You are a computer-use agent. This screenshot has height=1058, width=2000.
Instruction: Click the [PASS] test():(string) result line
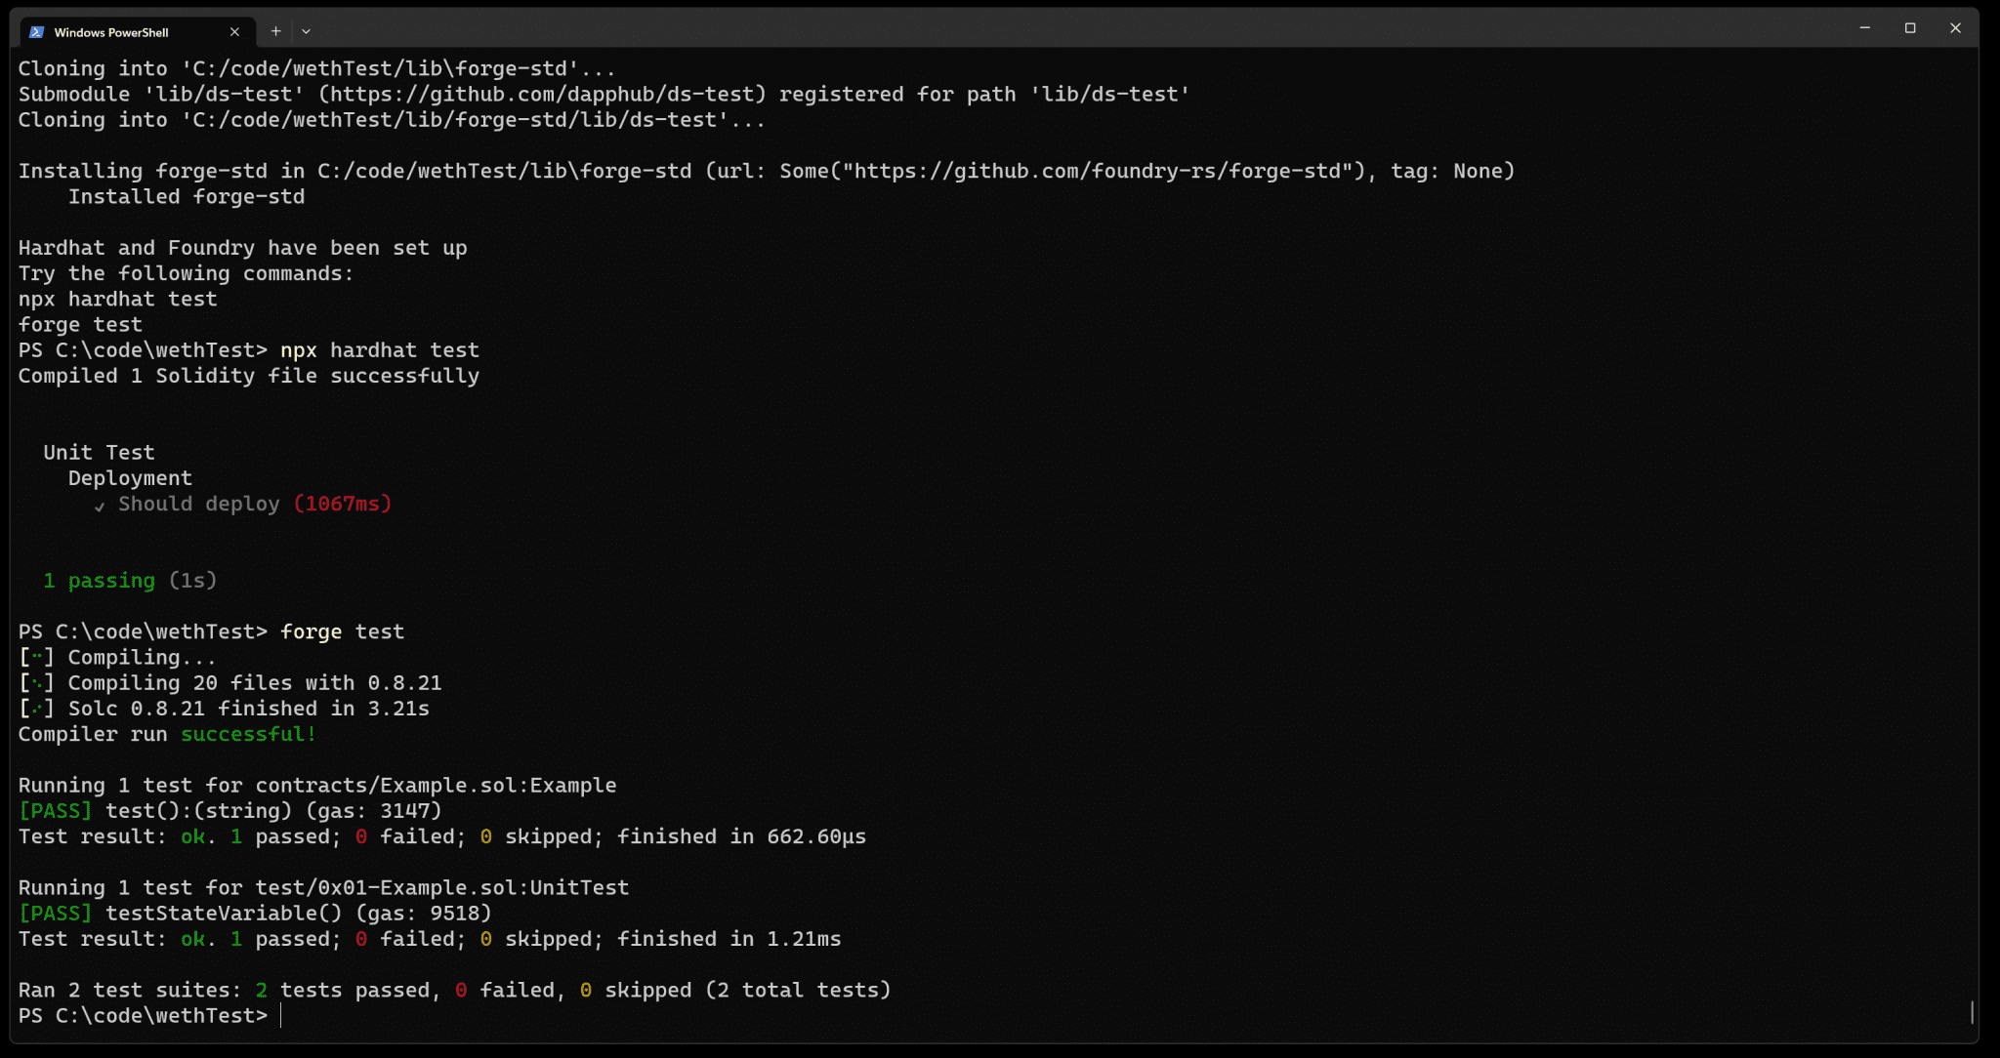(229, 810)
